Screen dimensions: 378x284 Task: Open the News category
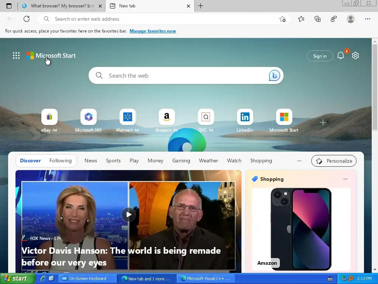91,160
